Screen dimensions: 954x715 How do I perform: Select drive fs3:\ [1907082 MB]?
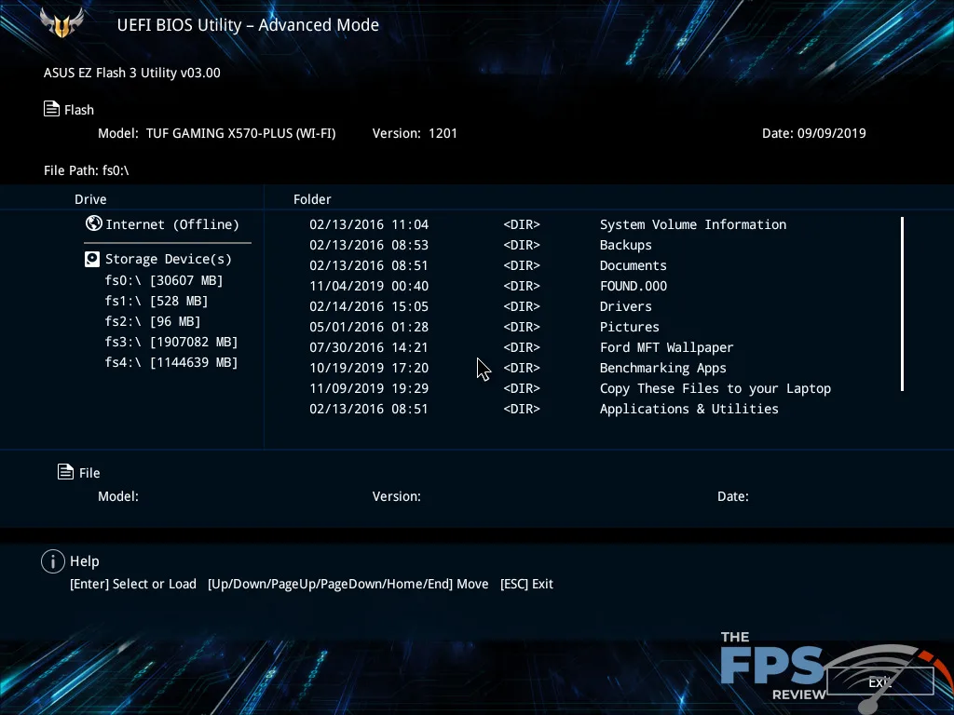171,342
